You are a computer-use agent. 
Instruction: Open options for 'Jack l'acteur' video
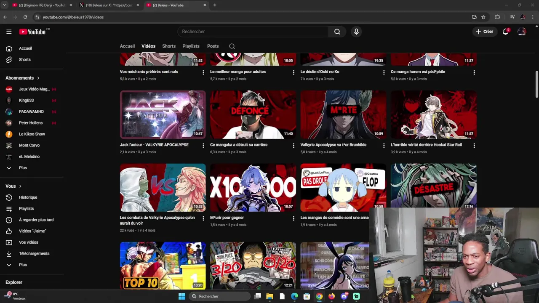tap(203, 146)
